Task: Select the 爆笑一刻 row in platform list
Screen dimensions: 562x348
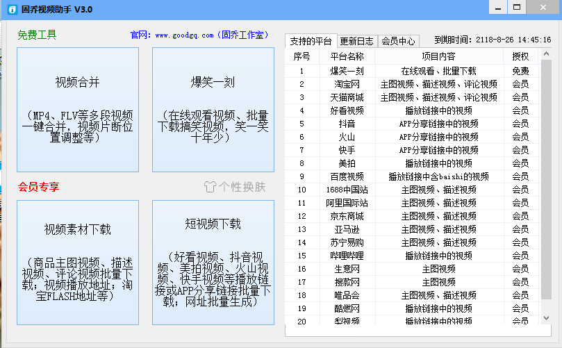Action: tap(412, 71)
